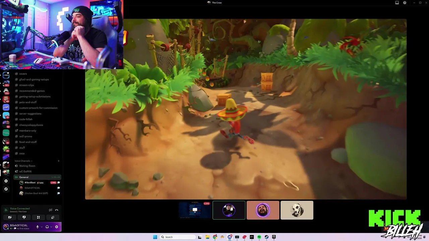Expand headphone output options arrow
Viewport: 429px width, 241px height.
51,227
